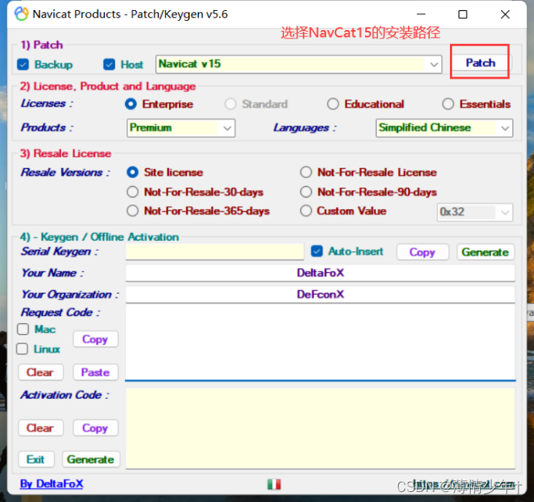Choose the Site license option
The width and height of the screenshot is (534, 502).
(133, 172)
